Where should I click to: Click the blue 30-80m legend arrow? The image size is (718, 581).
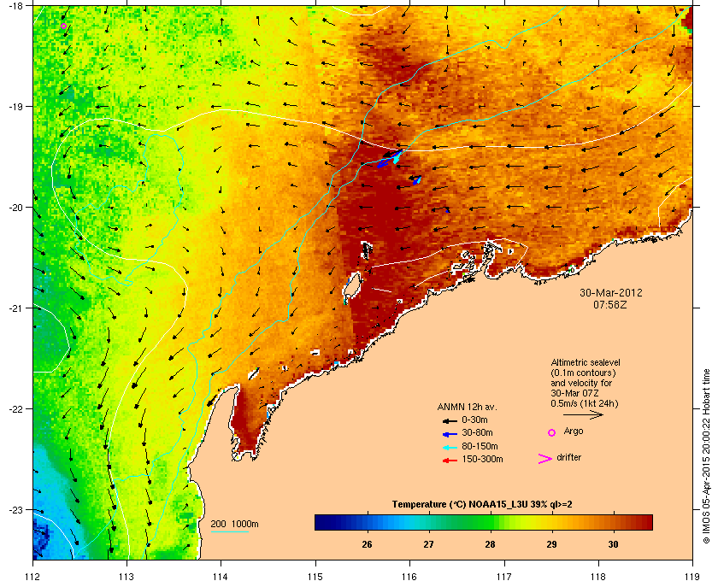[x=450, y=434]
